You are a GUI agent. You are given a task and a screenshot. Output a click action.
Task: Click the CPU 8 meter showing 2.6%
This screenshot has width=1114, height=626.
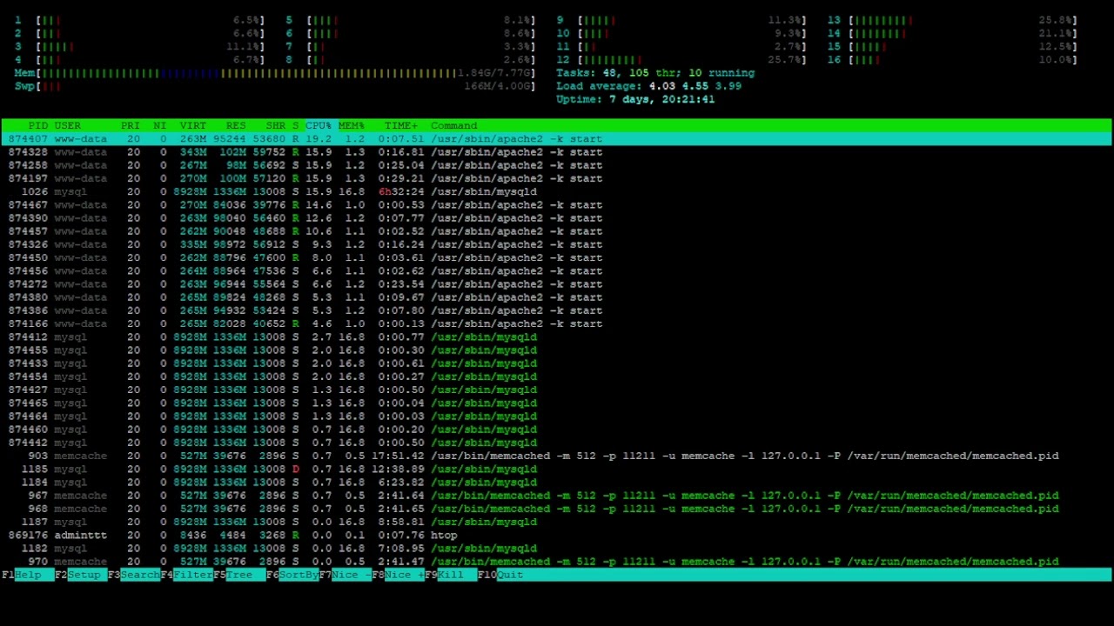pos(411,60)
